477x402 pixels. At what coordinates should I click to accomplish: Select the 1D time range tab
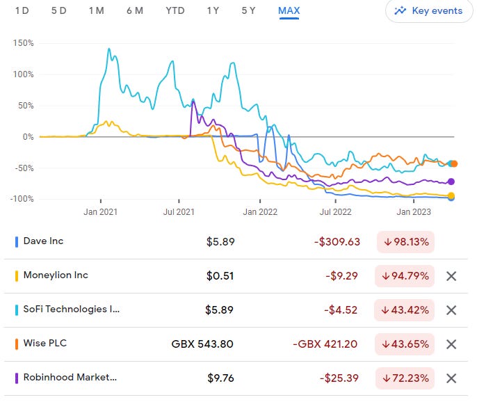(22, 10)
